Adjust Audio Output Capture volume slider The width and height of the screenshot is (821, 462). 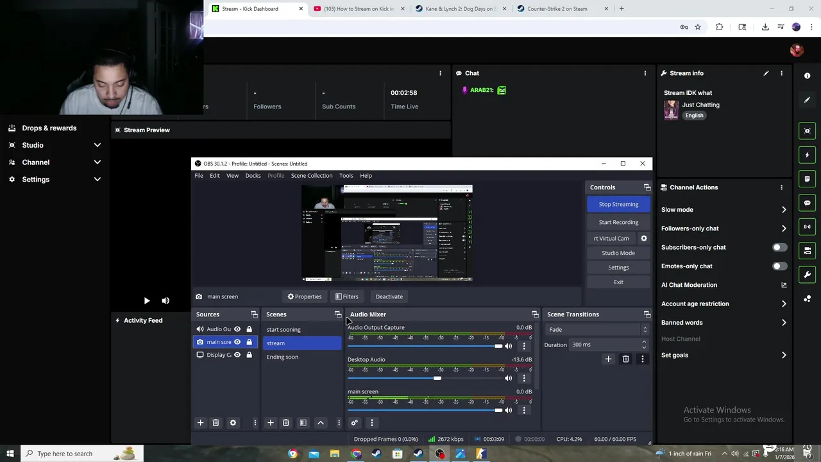[498, 346]
